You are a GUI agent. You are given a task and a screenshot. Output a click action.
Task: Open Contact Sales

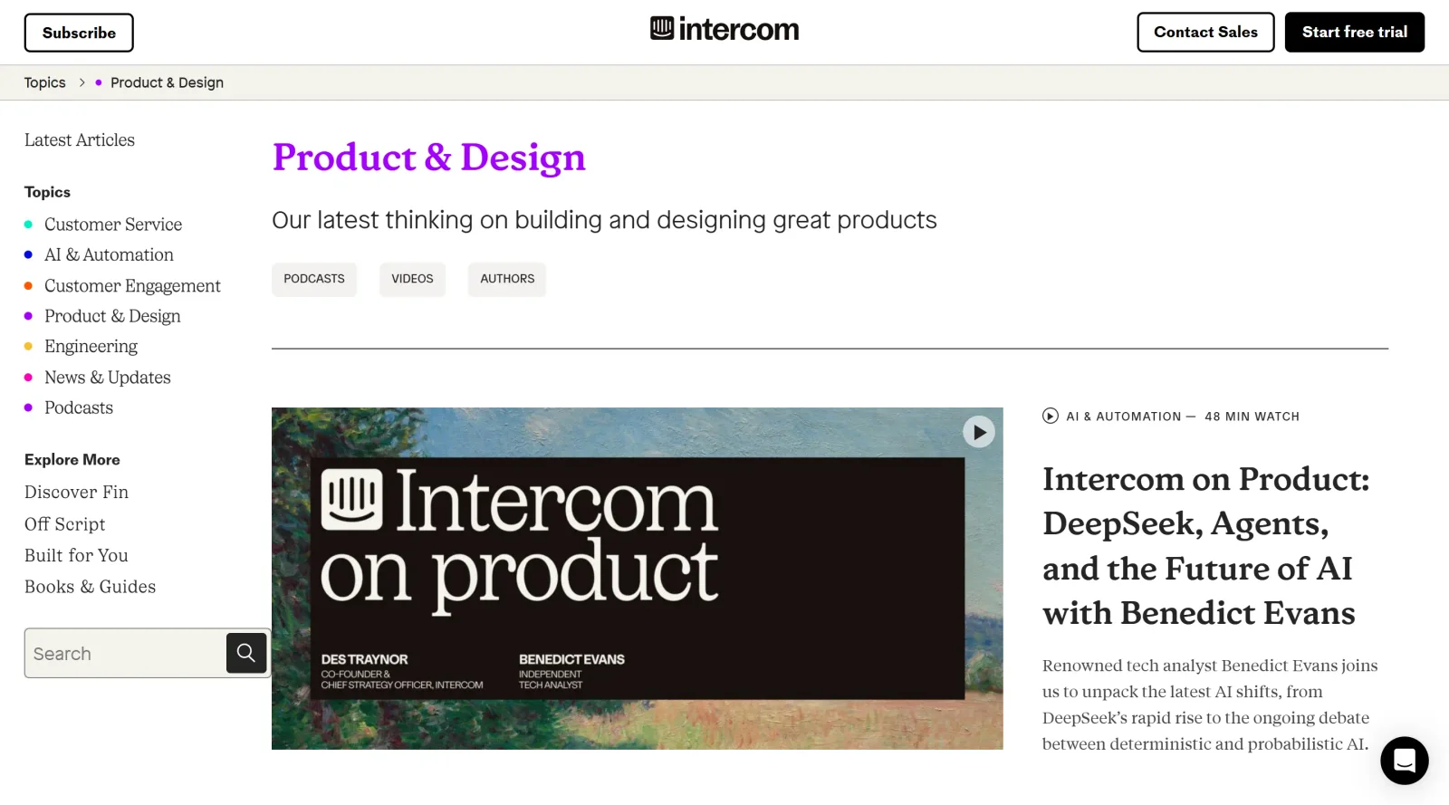tap(1205, 32)
